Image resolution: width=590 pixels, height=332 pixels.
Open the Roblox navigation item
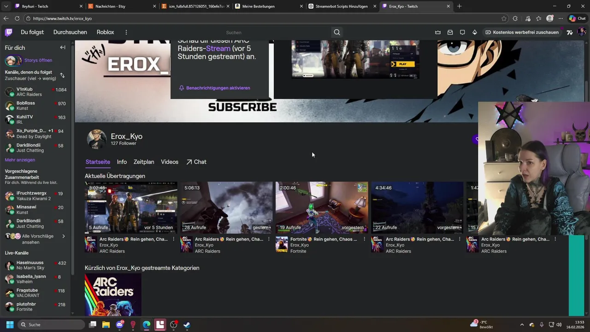105,32
